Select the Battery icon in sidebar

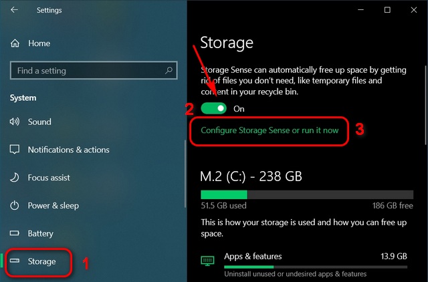(x=15, y=233)
